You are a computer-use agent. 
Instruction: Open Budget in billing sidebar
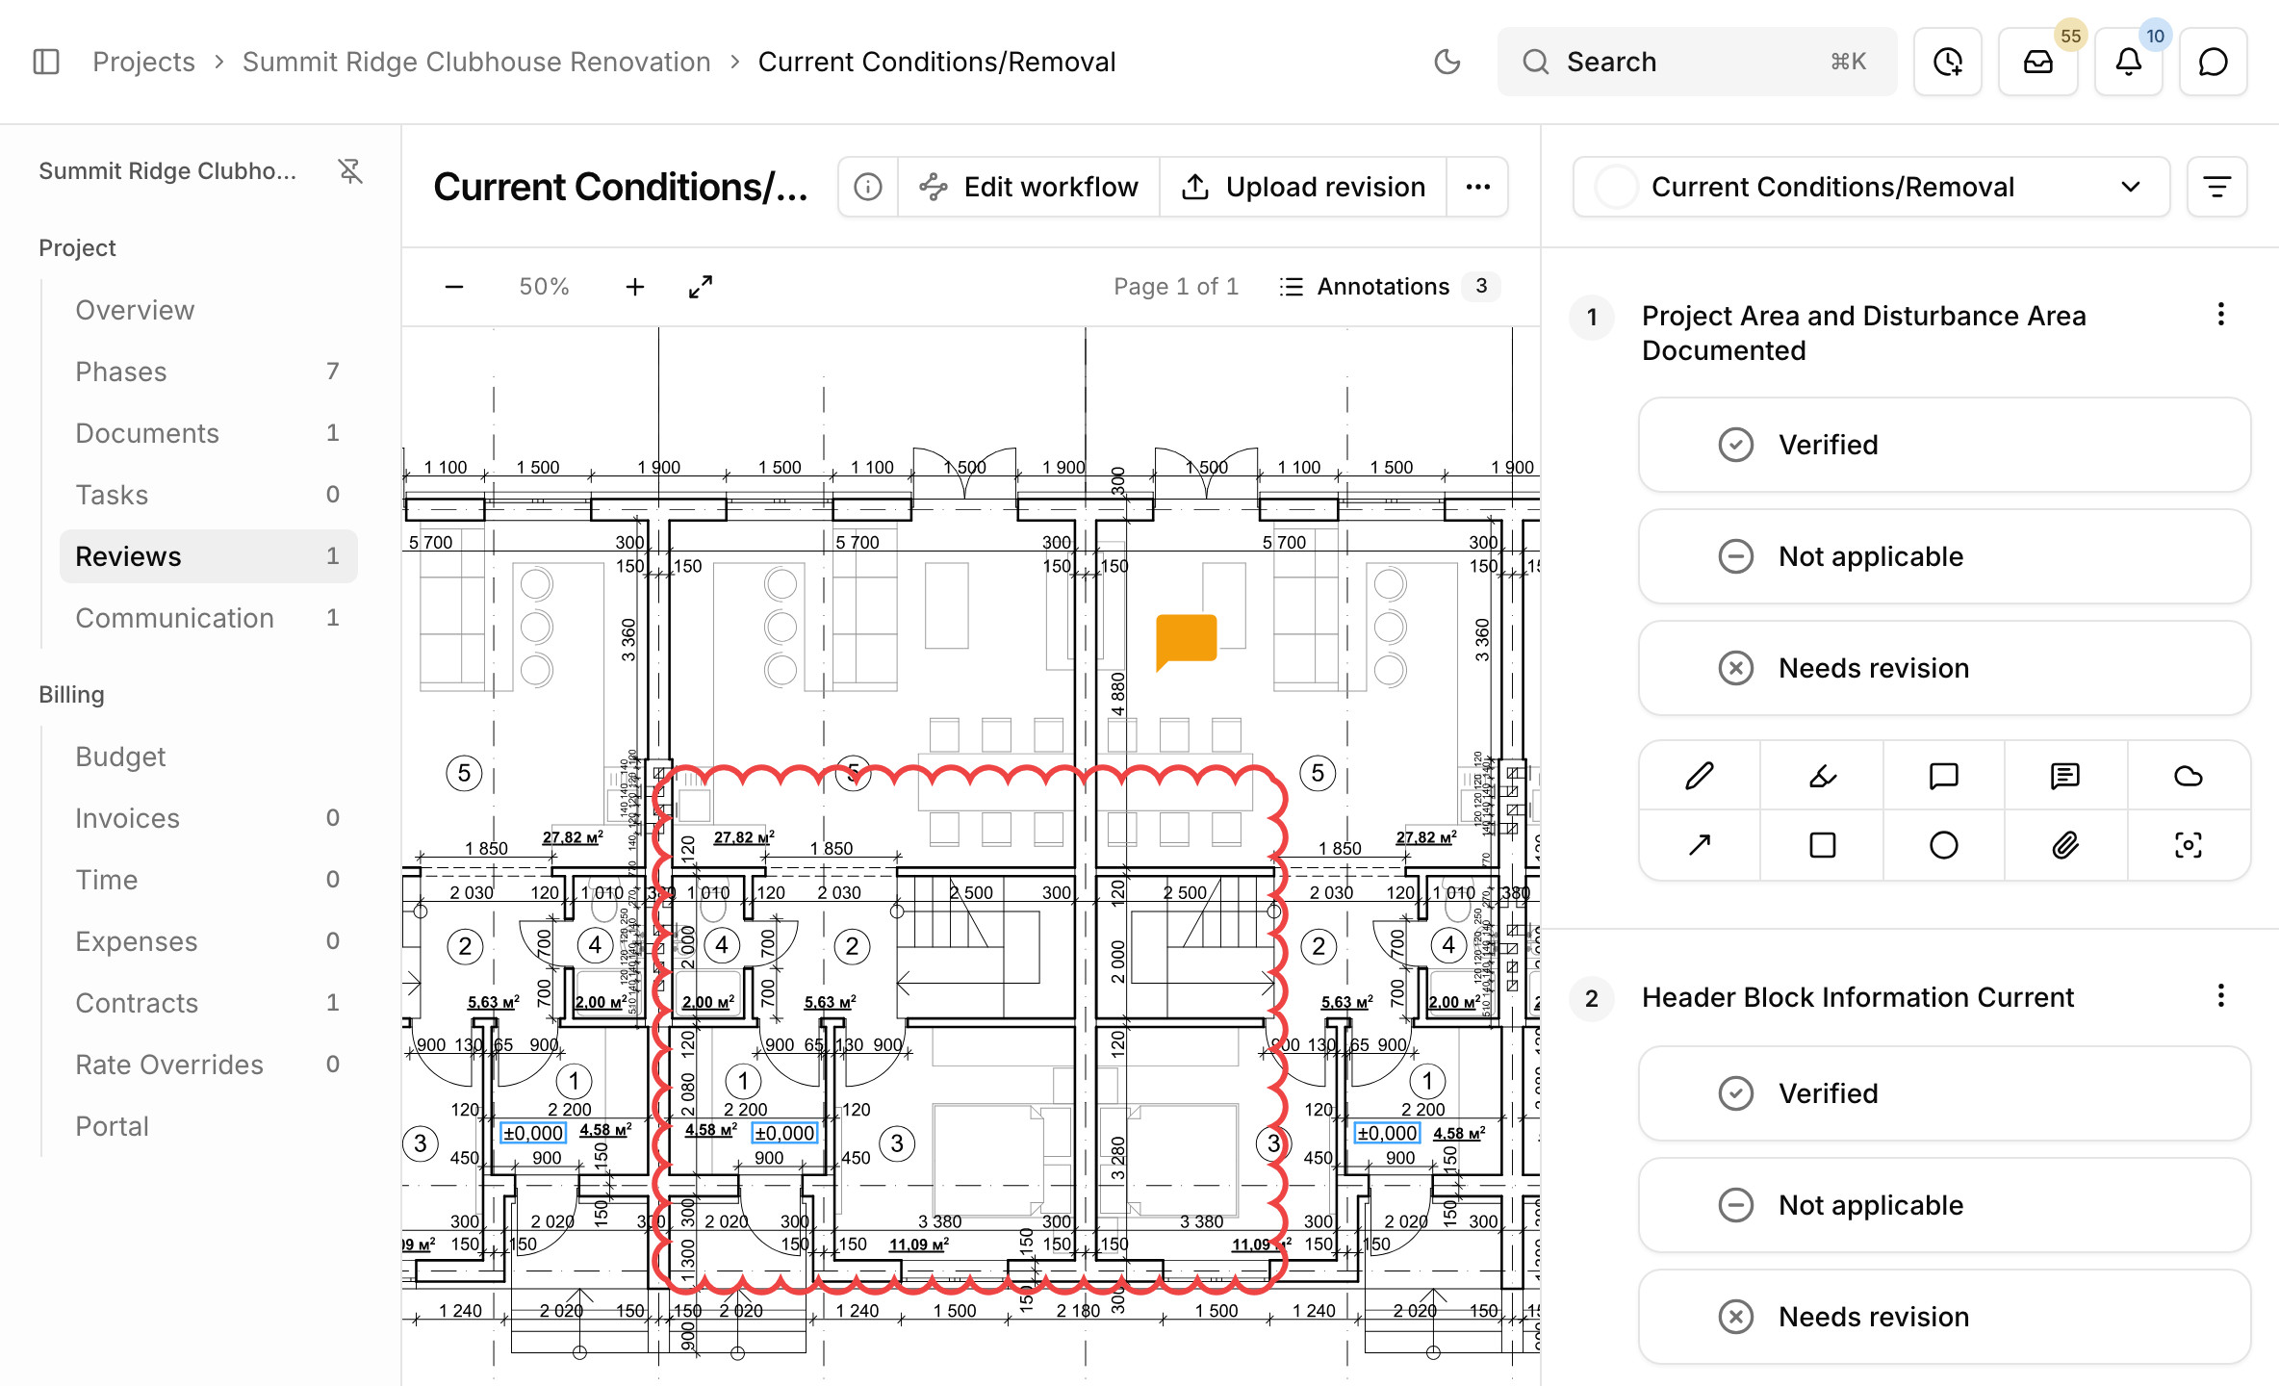click(x=208, y=757)
